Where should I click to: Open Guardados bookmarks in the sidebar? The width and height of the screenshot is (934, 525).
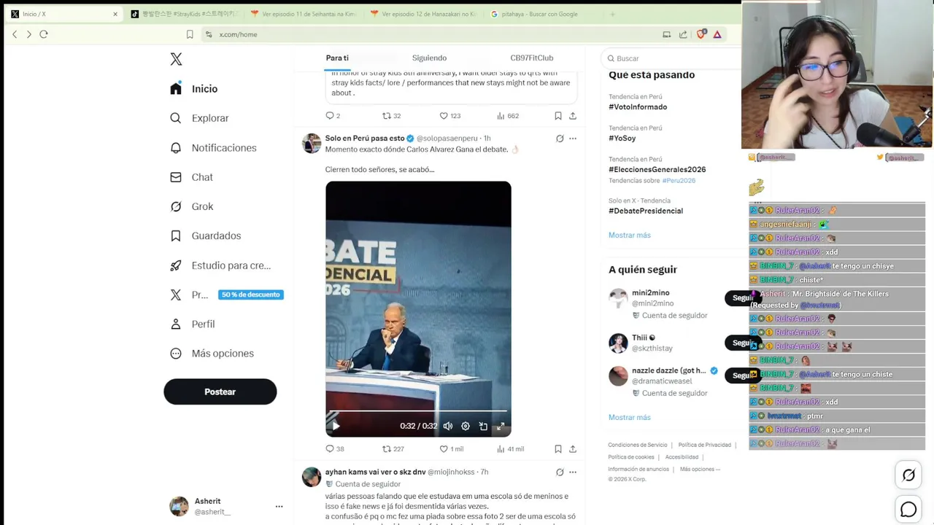tap(205, 236)
